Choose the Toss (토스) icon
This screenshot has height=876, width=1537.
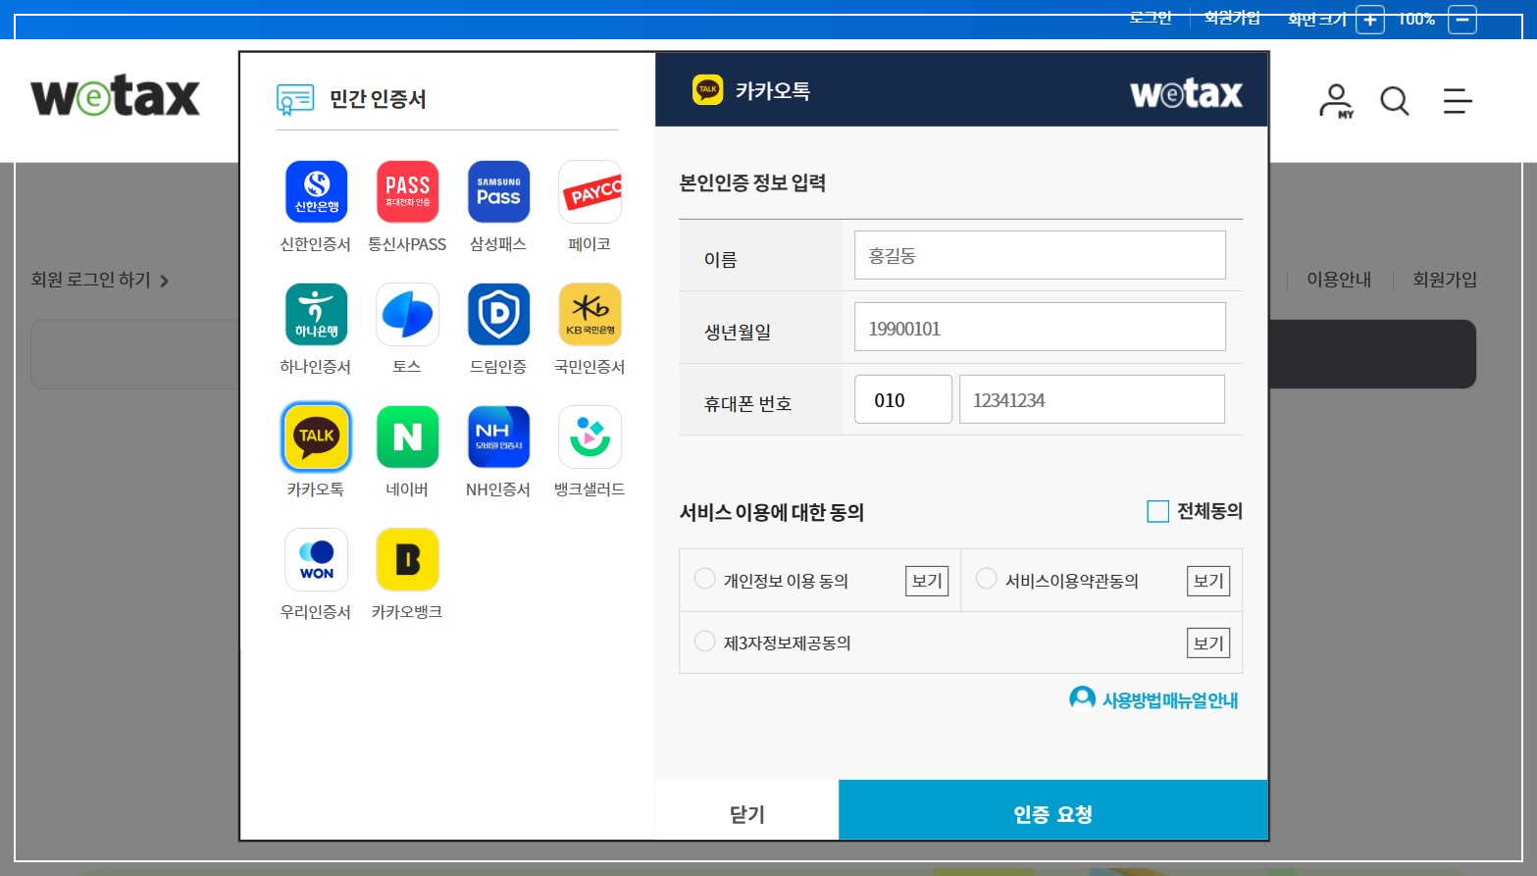(407, 314)
